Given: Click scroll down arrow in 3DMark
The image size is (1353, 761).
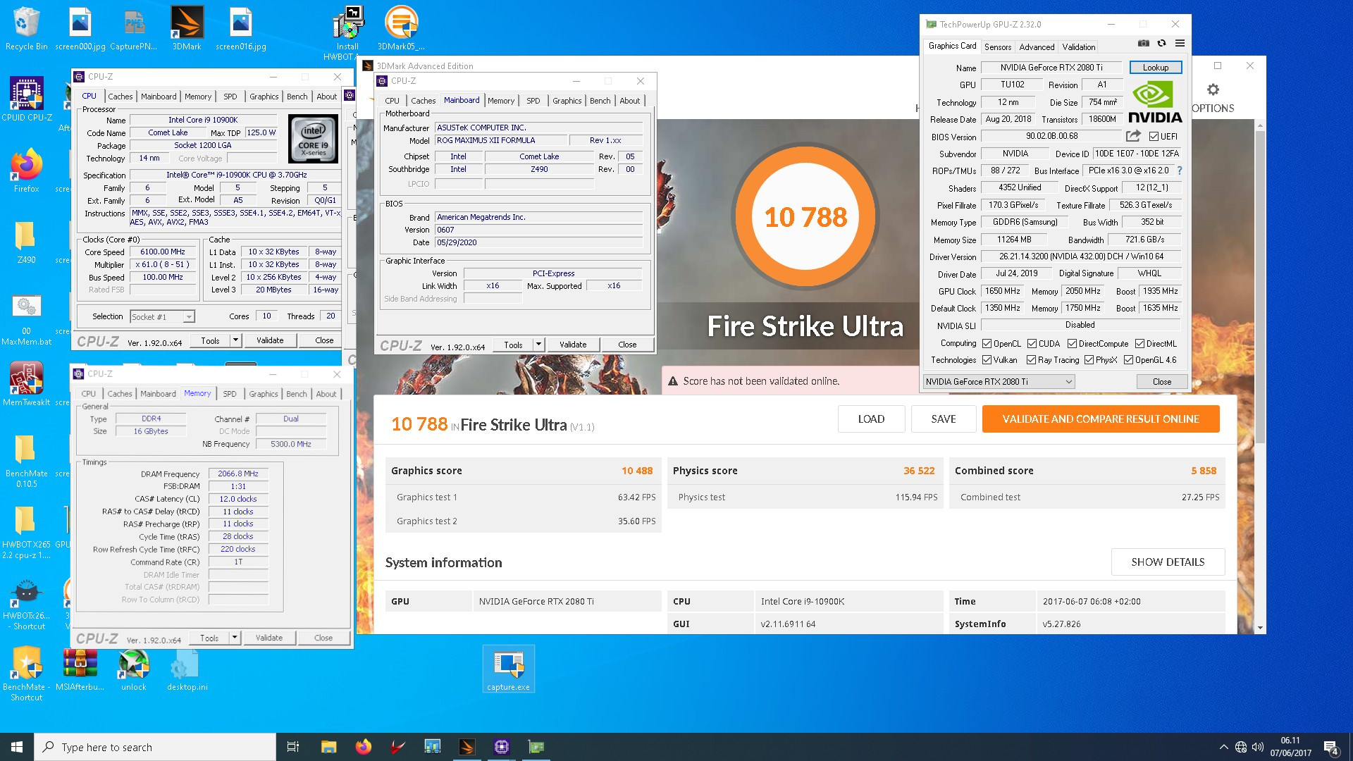Looking at the screenshot, I should [x=1260, y=628].
